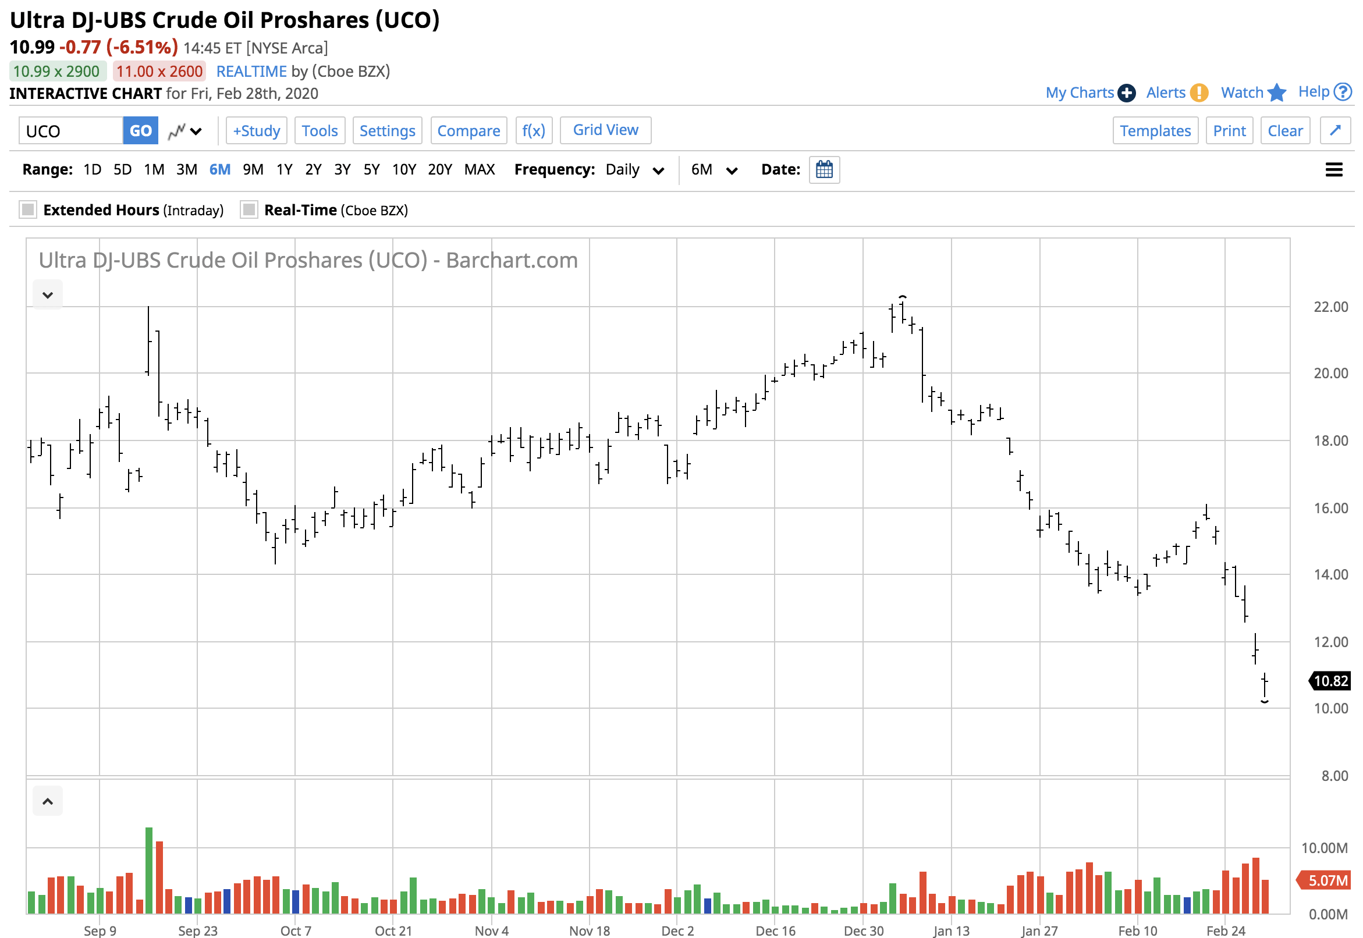
Task: Open the My Charts link
Action: click(1079, 93)
